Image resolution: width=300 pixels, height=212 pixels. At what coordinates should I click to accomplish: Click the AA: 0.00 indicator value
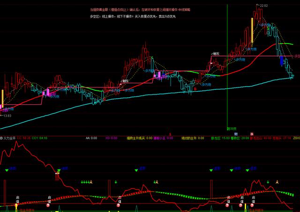click(x=91, y=139)
